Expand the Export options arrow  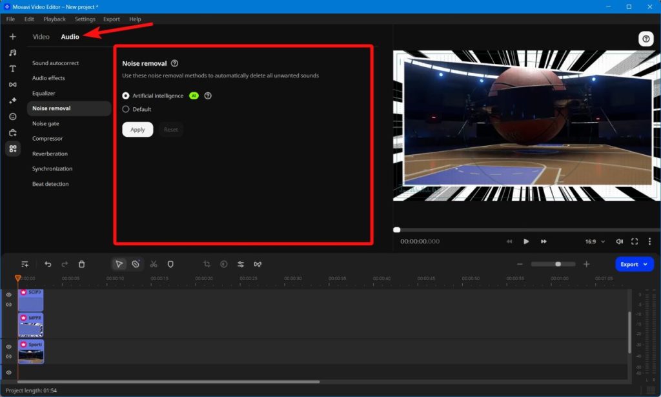645,264
